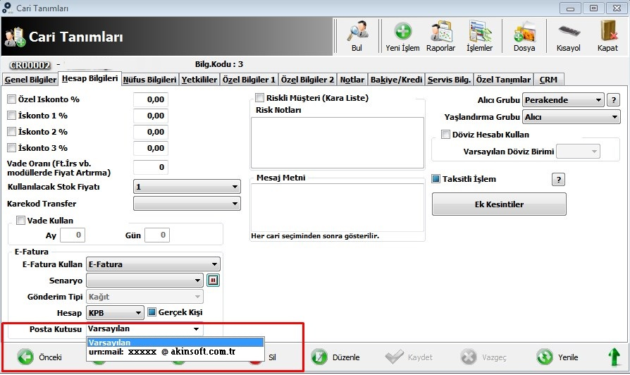Click the Gün number field
The width and height of the screenshot is (630, 375).
157,235
